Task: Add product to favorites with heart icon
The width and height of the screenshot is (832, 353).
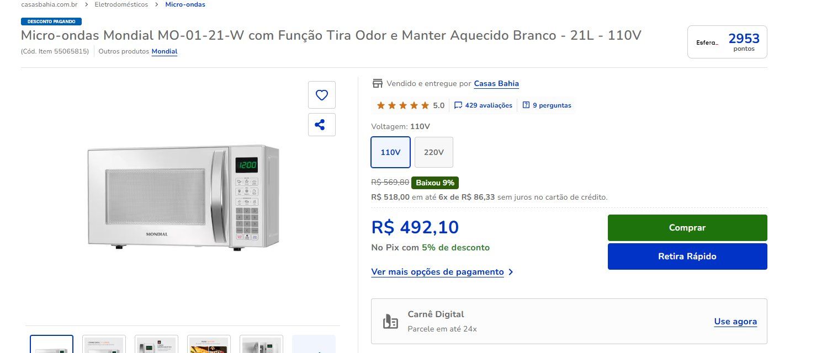Action: pos(322,95)
